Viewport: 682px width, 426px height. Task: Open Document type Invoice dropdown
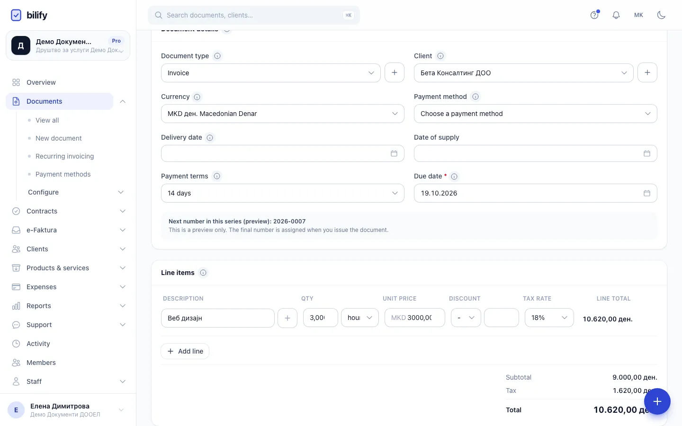click(x=271, y=73)
